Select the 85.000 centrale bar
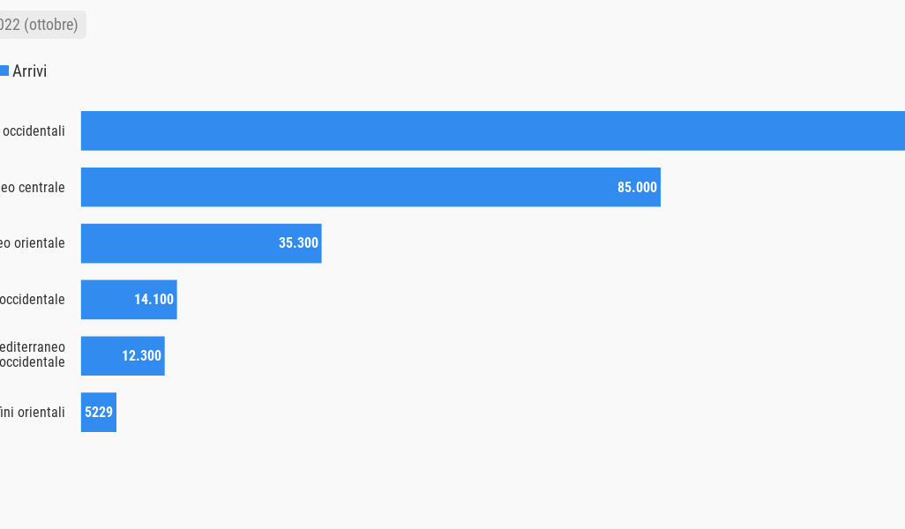905x529 pixels. (370, 187)
